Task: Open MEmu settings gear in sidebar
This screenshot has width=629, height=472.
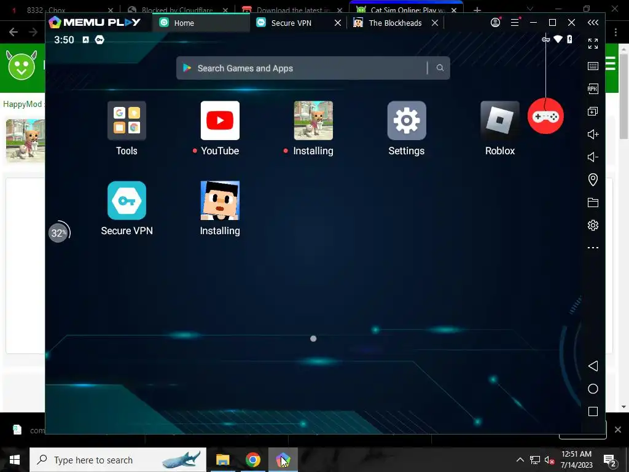Action: (593, 225)
